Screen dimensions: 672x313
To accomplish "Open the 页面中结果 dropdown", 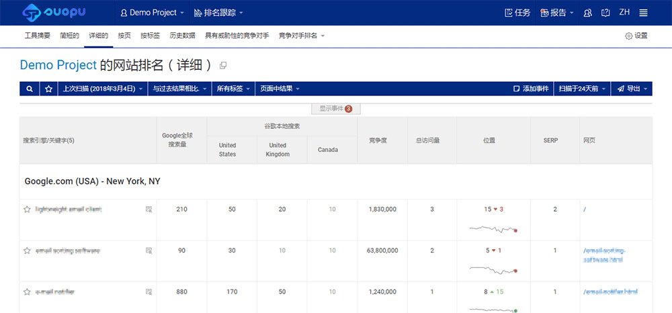I will pyautogui.click(x=280, y=89).
